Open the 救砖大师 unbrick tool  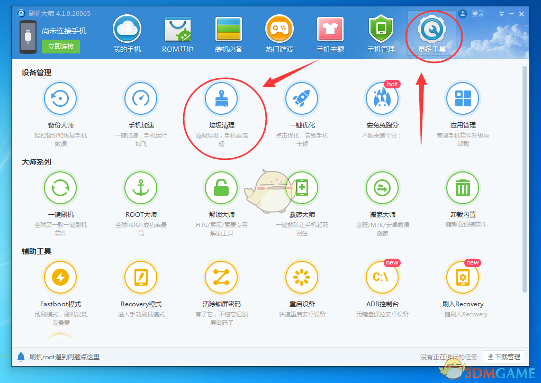[x=302, y=187]
